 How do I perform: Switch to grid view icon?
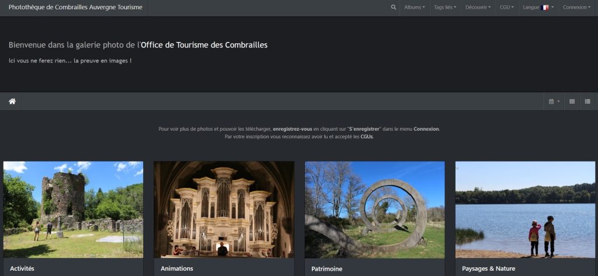tap(572, 102)
